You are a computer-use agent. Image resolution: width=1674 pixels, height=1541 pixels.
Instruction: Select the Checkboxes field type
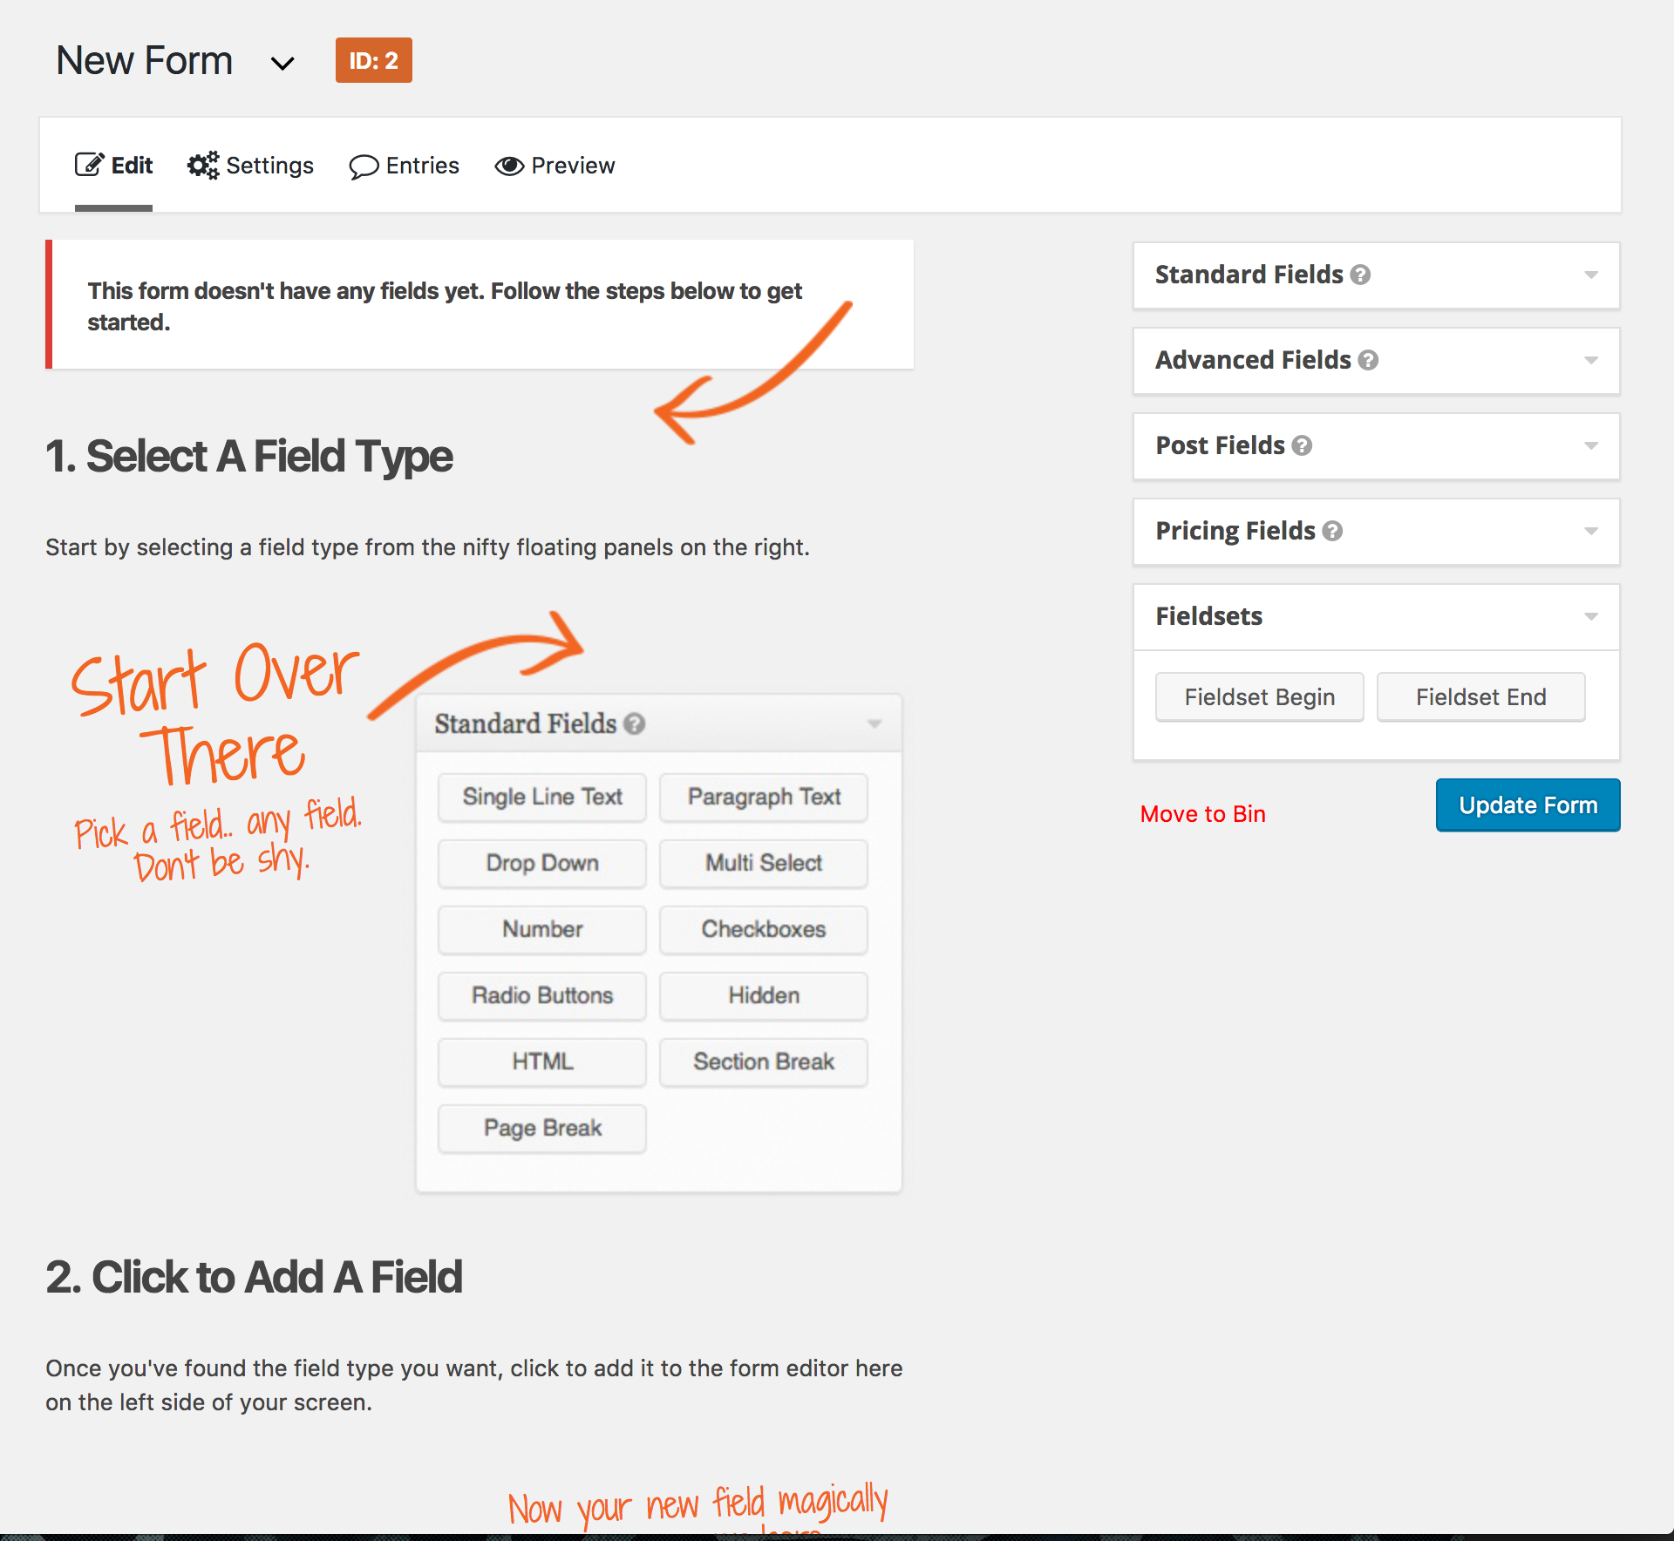coord(766,928)
